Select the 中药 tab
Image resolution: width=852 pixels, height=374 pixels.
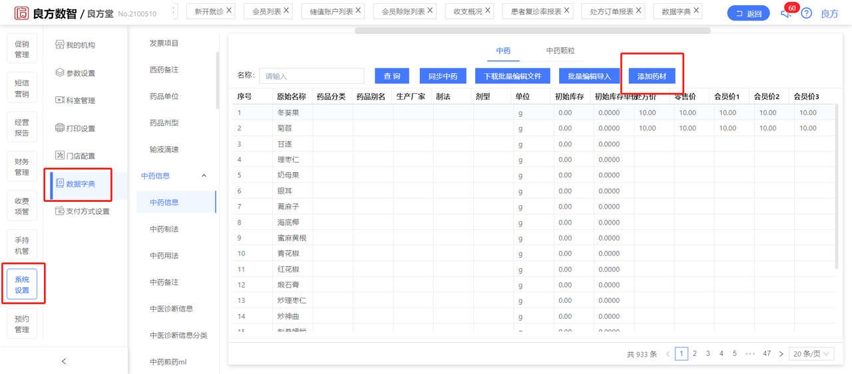[x=503, y=50]
